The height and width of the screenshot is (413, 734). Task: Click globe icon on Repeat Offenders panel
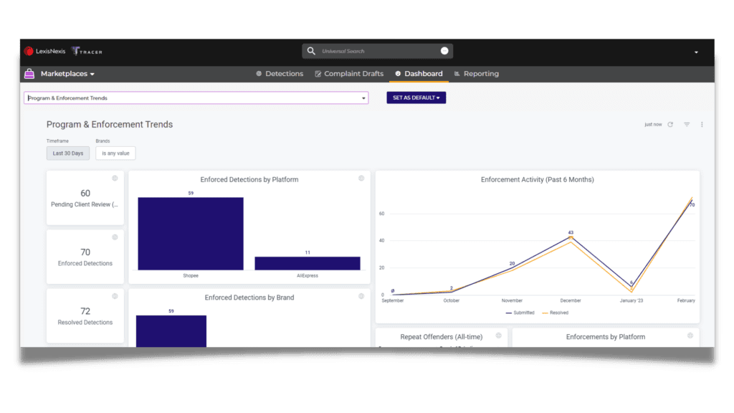[x=499, y=336]
